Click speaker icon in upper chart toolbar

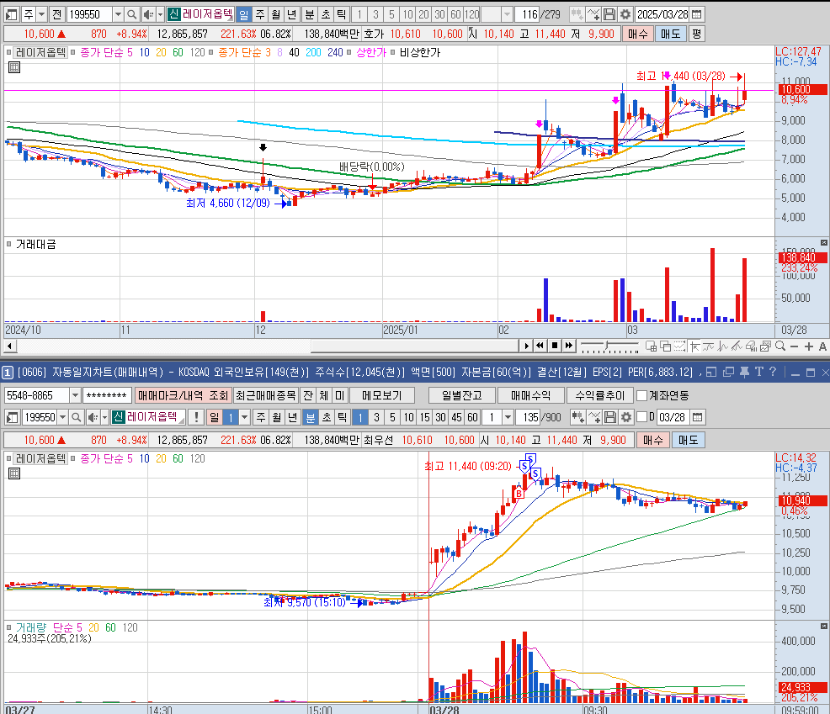coord(149,14)
